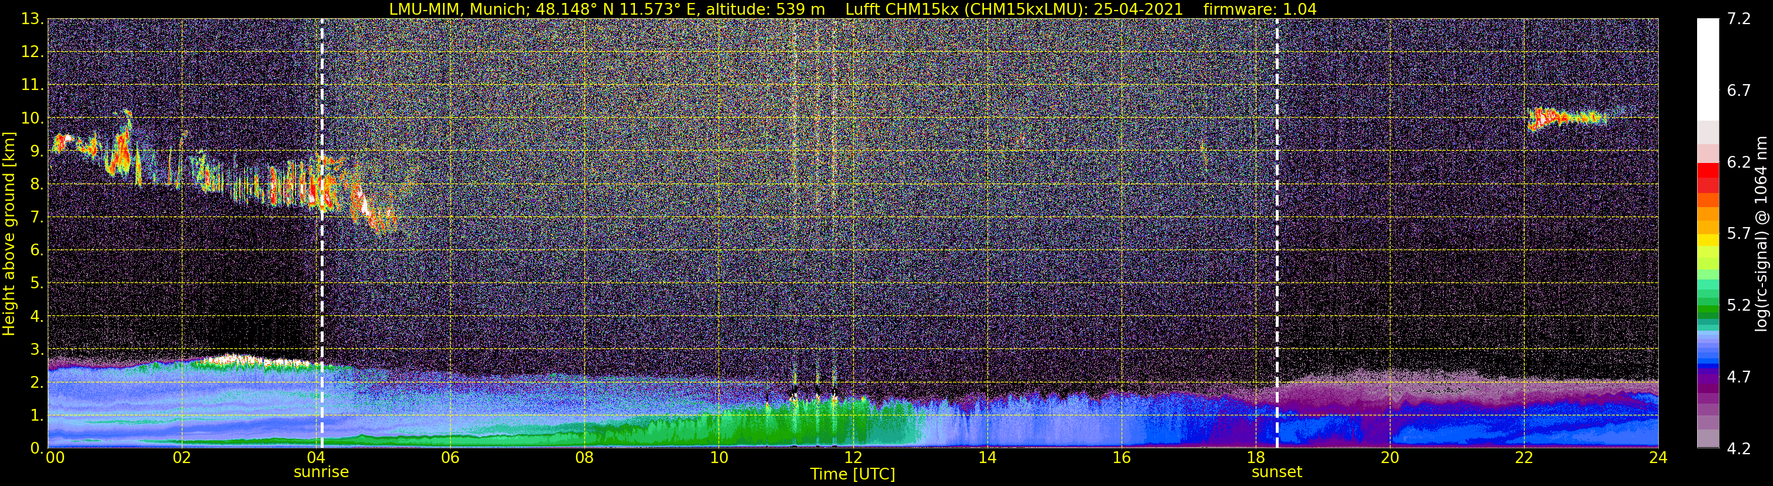Click the time axis tick "20"

[x=1390, y=458]
